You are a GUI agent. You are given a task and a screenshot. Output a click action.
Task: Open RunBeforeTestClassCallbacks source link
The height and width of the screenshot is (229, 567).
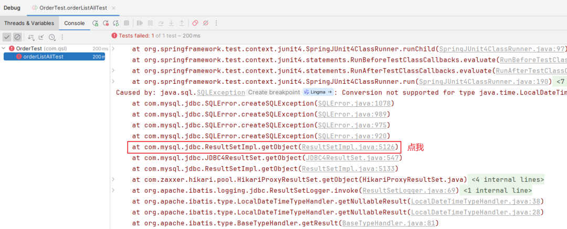point(533,60)
